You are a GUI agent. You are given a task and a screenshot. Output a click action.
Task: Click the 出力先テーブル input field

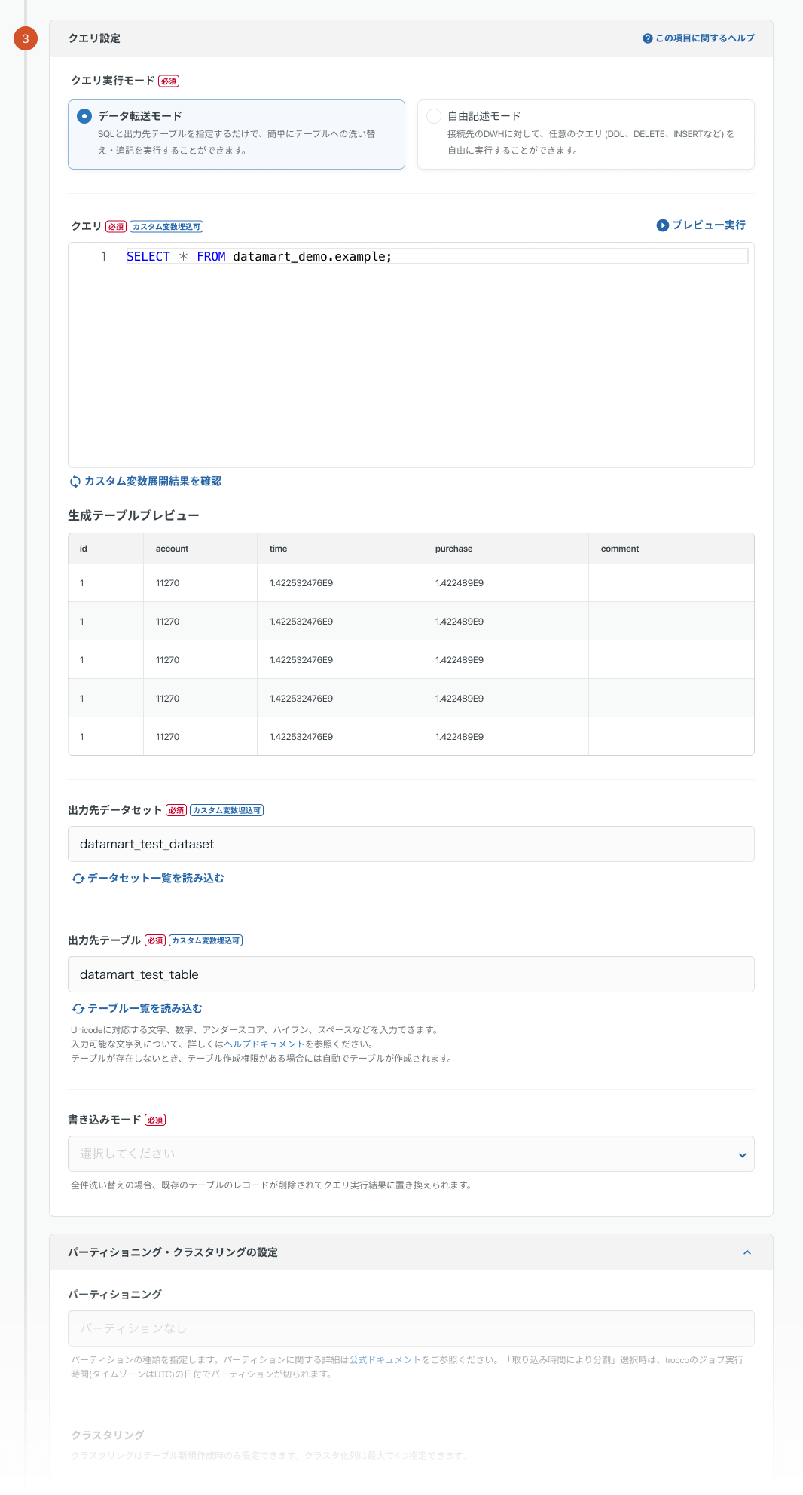click(411, 974)
